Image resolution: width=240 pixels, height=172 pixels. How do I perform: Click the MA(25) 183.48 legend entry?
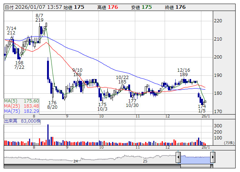21,106
